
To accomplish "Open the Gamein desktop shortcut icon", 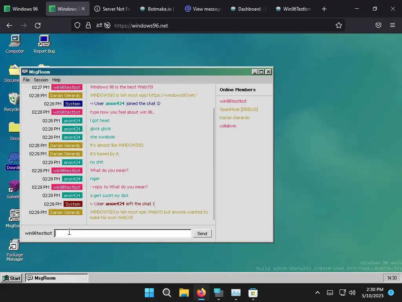I will [x=13, y=190].
